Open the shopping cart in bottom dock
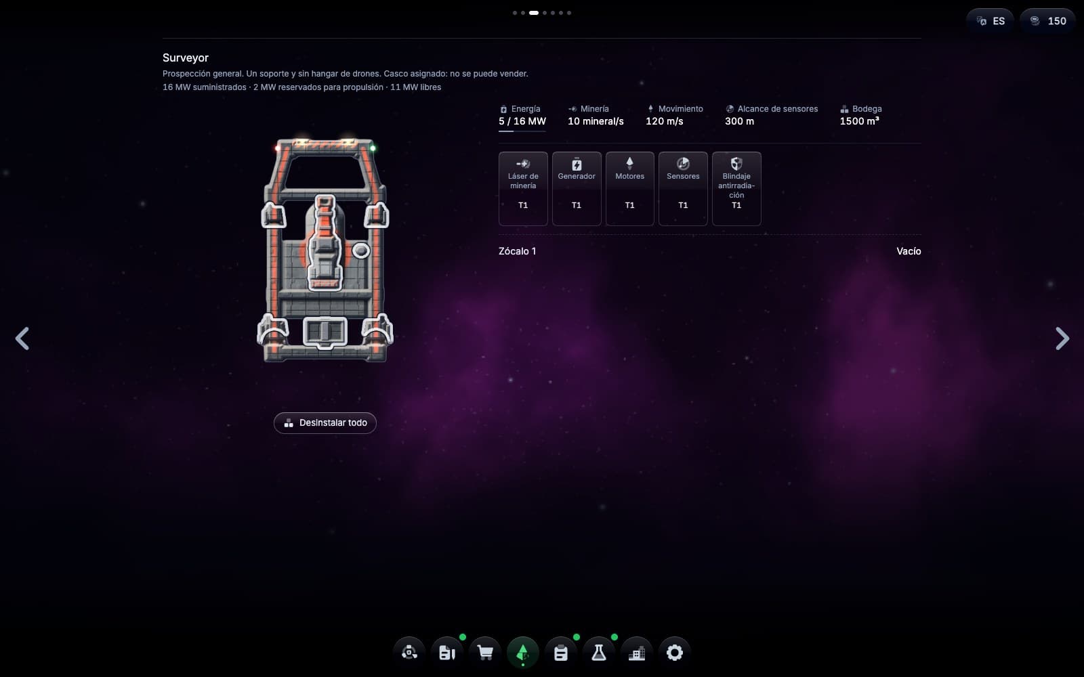The height and width of the screenshot is (677, 1084). pos(485,653)
